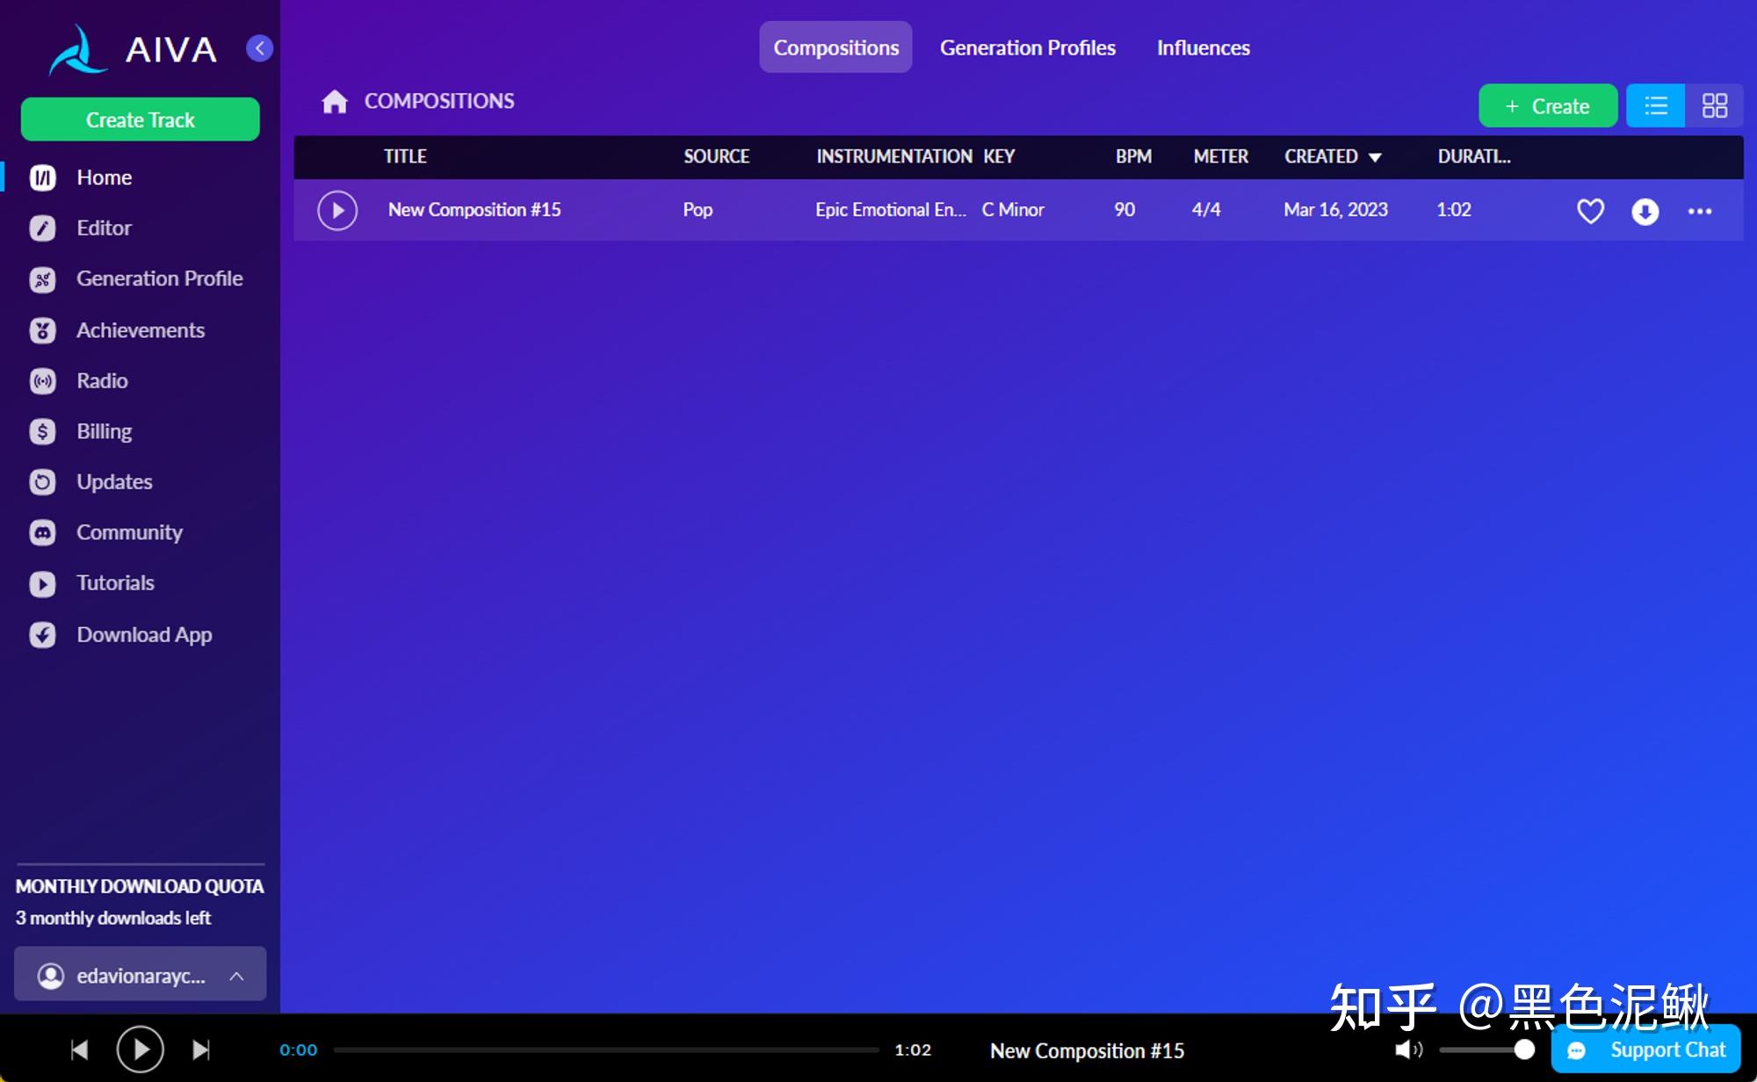Switch to grid view layout
Screen dimensions: 1757x1082
1714,106
